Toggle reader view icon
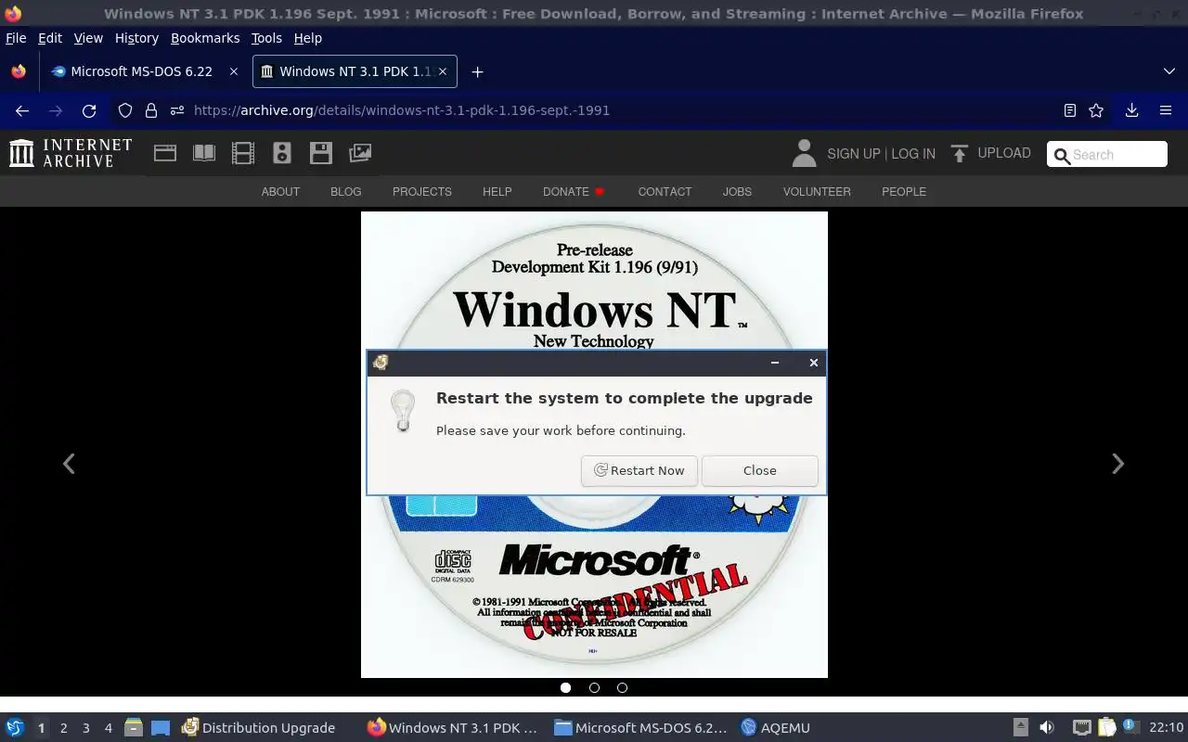 click(x=1070, y=110)
